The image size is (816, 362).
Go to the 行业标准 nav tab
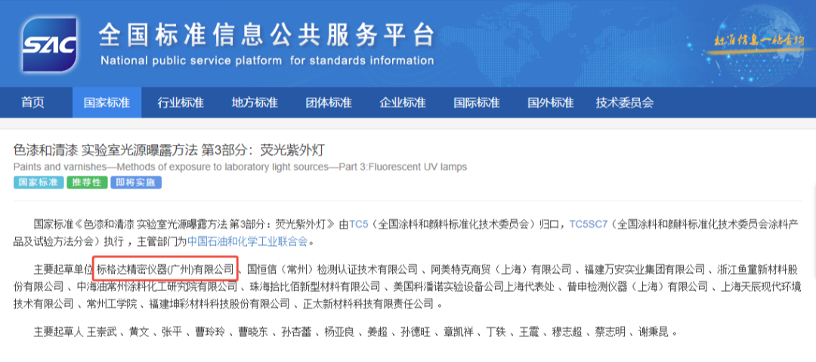point(181,103)
